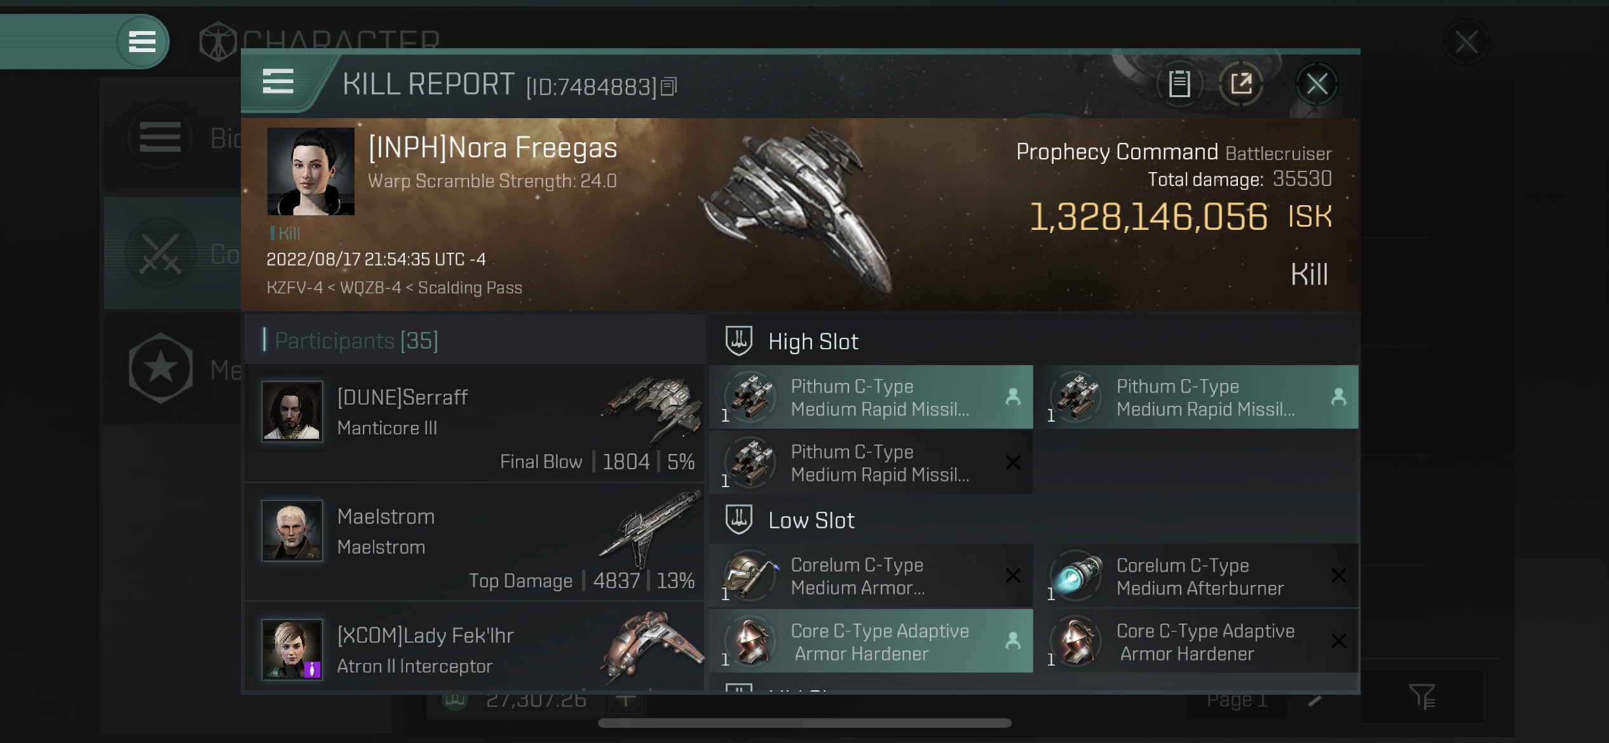Copy the kill report ID
Viewport: 1609px width, 743px height.
tap(669, 86)
